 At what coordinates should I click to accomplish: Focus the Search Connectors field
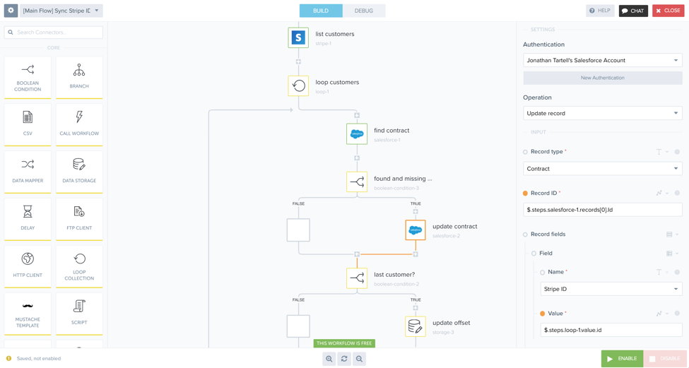point(54,32)
